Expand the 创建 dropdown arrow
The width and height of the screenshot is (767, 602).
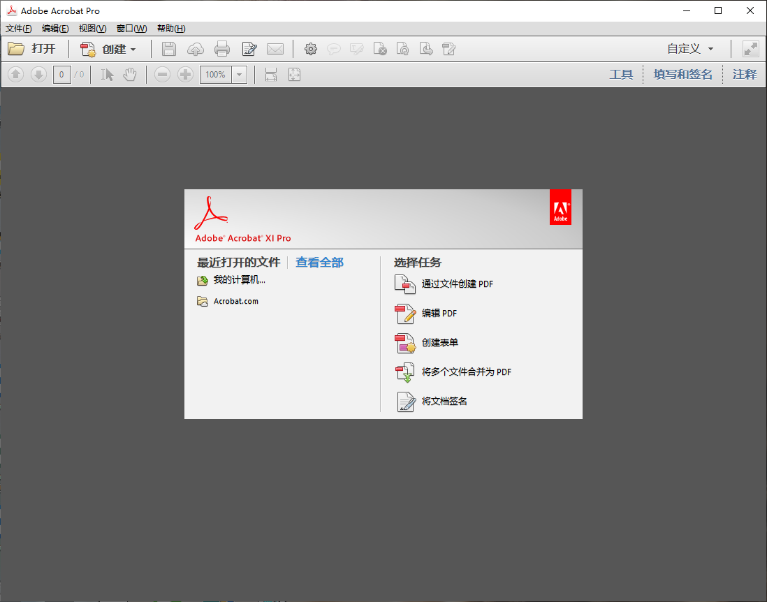coord(133,50)
